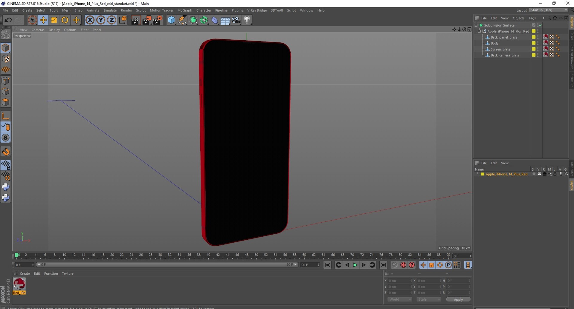
Task: Switch to Texture mode
Action: click(6, 59)
